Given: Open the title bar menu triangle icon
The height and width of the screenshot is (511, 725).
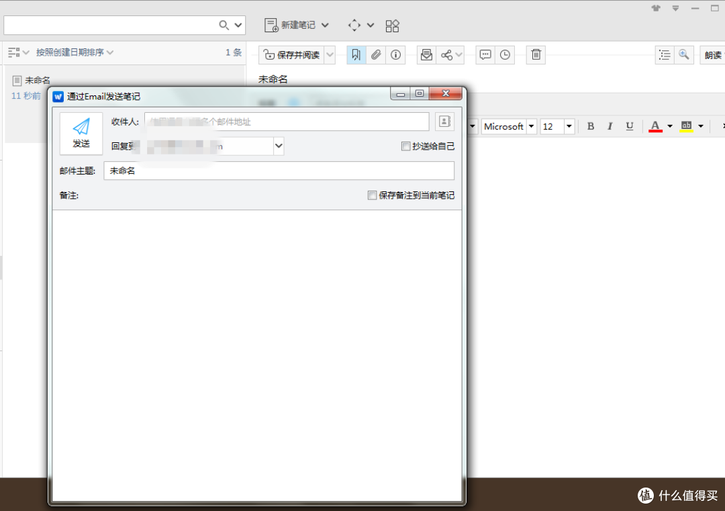Looking at the screenshot, I should (675, 8).
